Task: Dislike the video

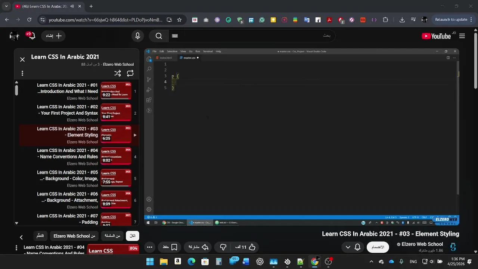Action: (x=223, y=247)
